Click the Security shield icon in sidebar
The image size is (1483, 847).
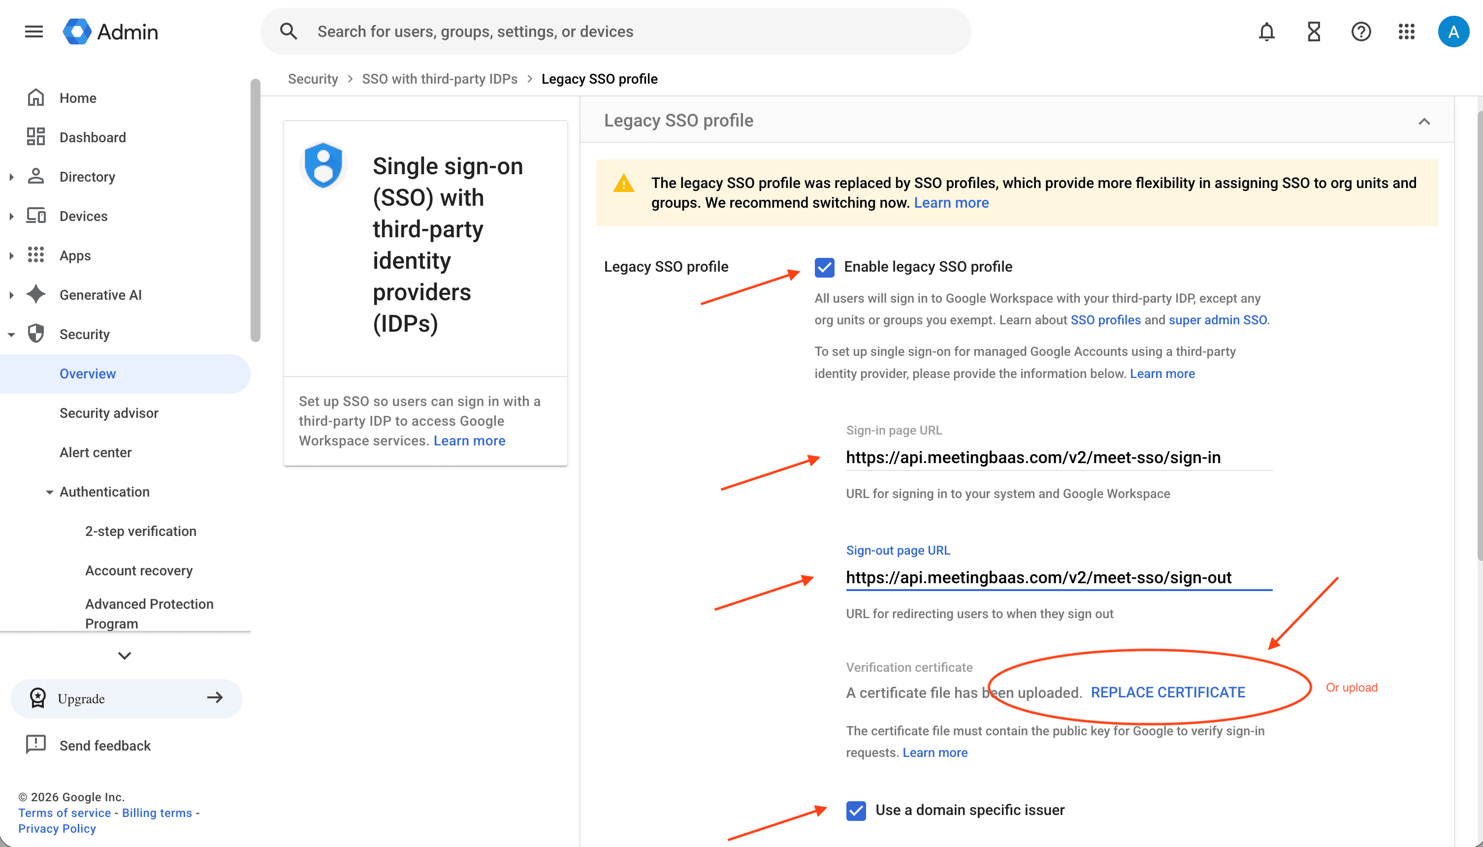coord(36,334)
